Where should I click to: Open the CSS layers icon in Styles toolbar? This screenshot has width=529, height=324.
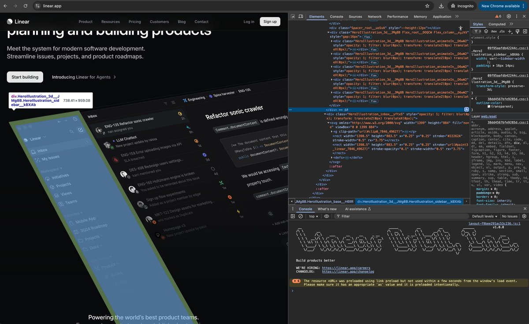click(485, 31)
